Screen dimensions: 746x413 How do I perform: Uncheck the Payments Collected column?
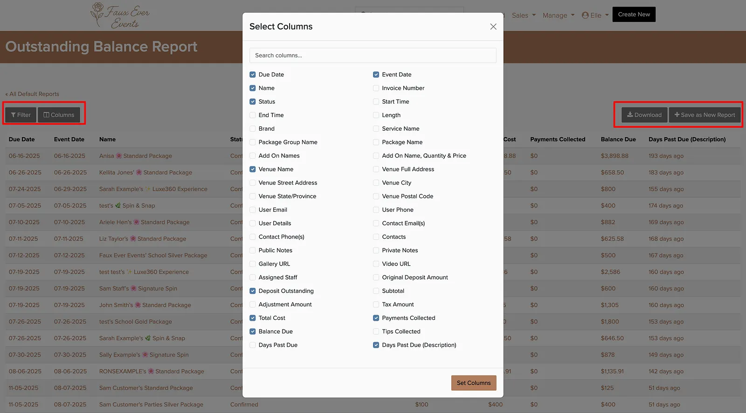pos(376,318)
